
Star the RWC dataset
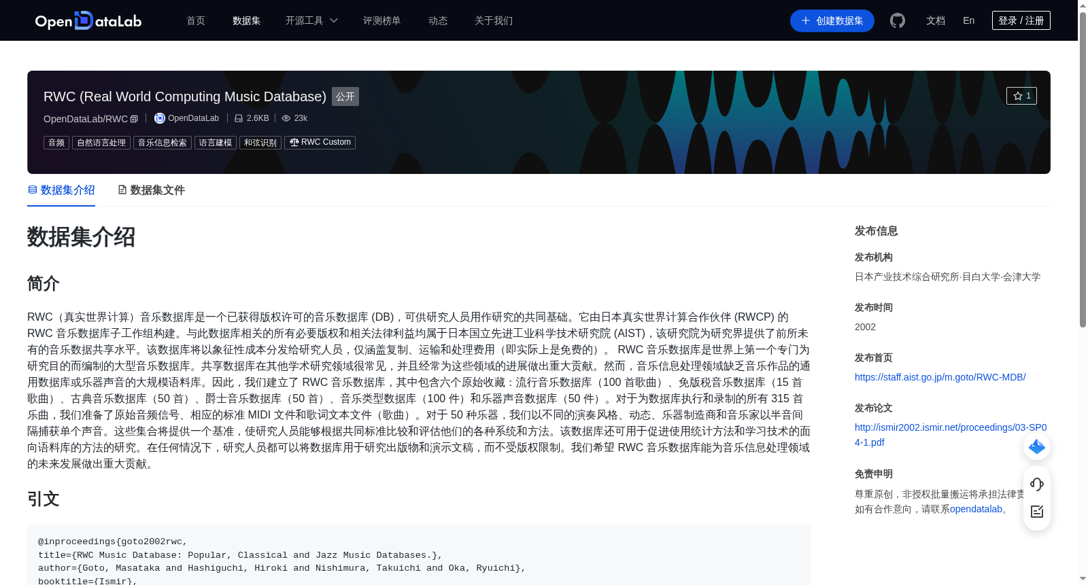point(1021,96)
